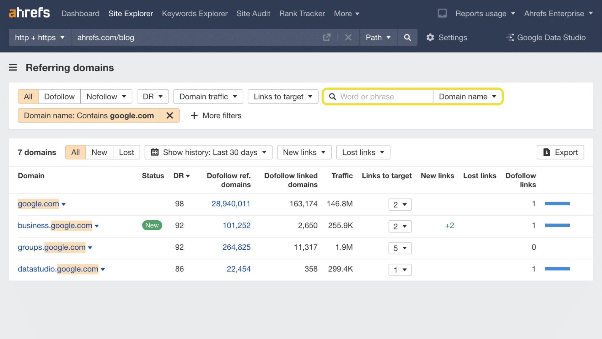
Task: Open Site Audit
Action: [x=253, y=13]
